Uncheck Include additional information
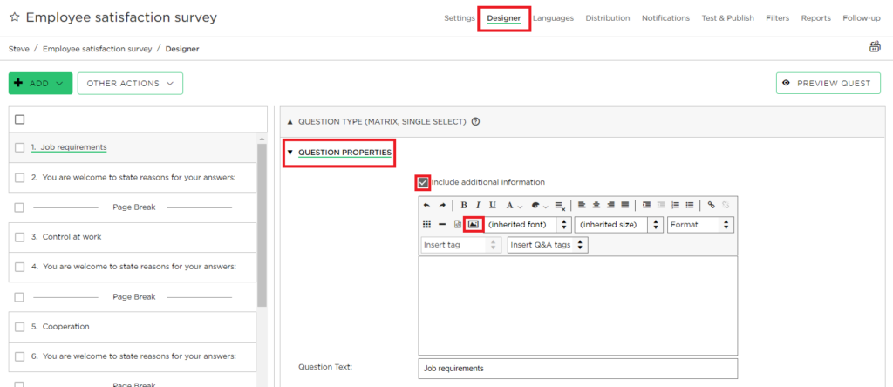 click(423, 182)
